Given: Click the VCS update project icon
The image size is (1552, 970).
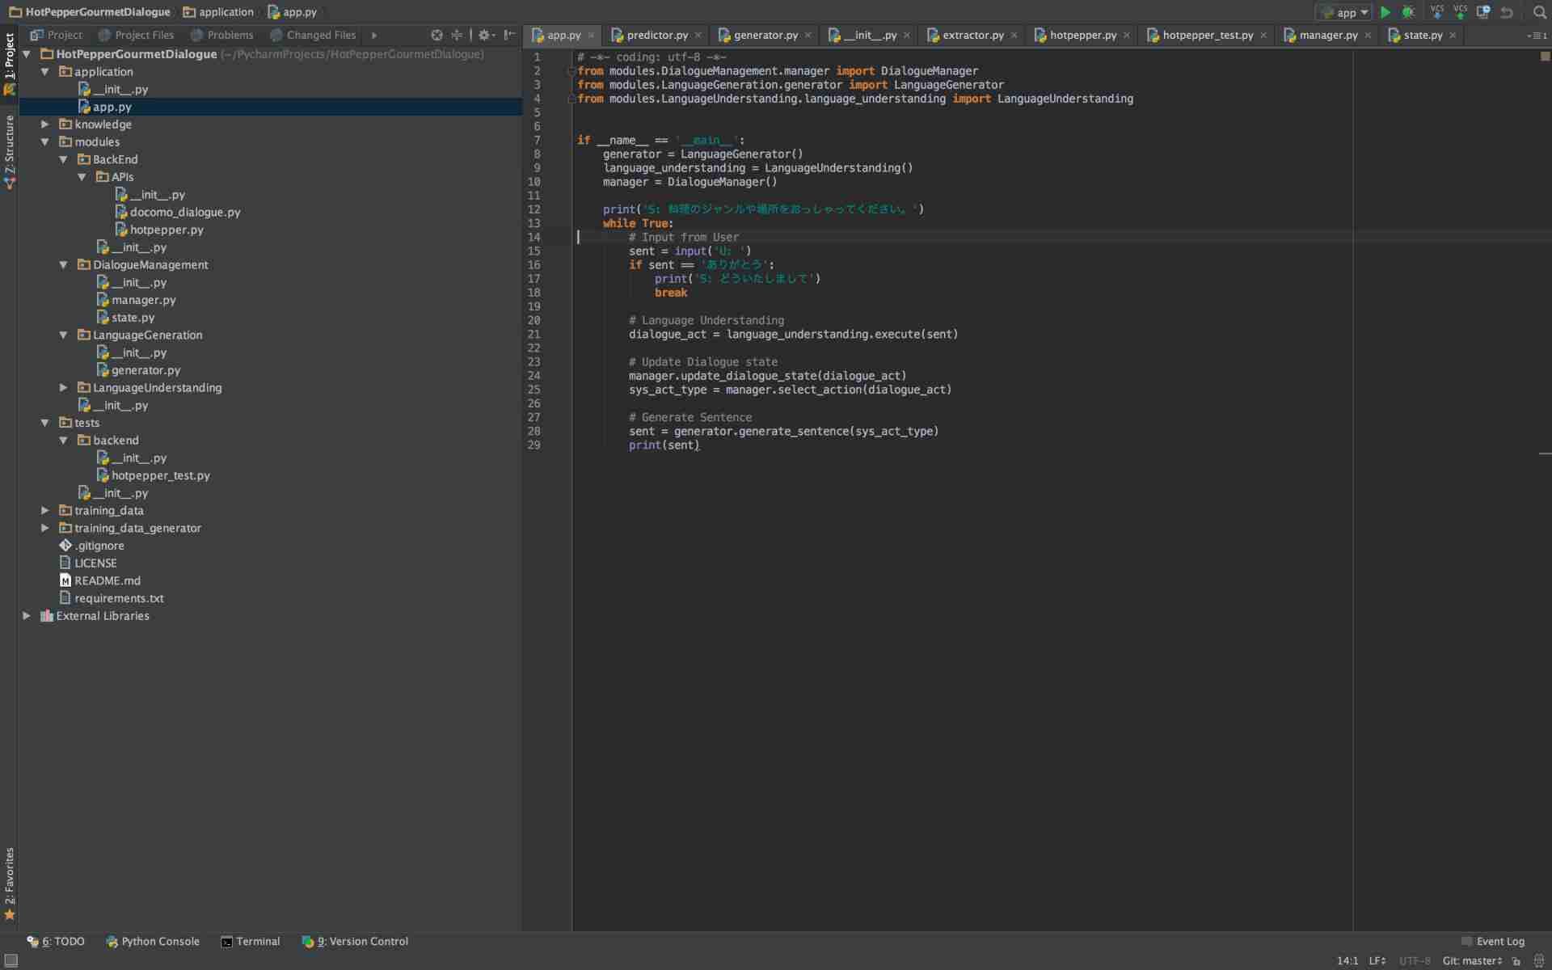Looking at the screenshot, I should tap(1436, 12).
